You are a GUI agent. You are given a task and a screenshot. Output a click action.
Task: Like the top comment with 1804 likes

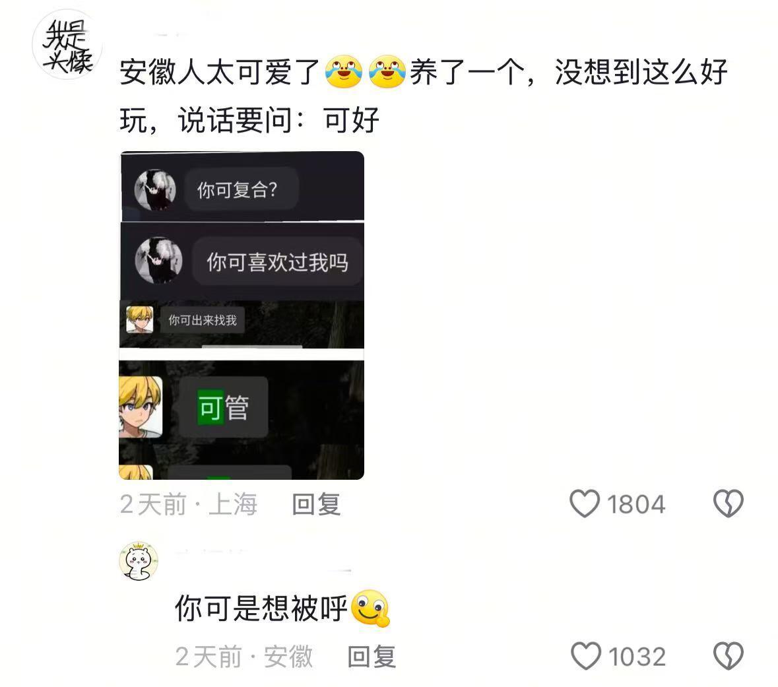pos(585,504)
